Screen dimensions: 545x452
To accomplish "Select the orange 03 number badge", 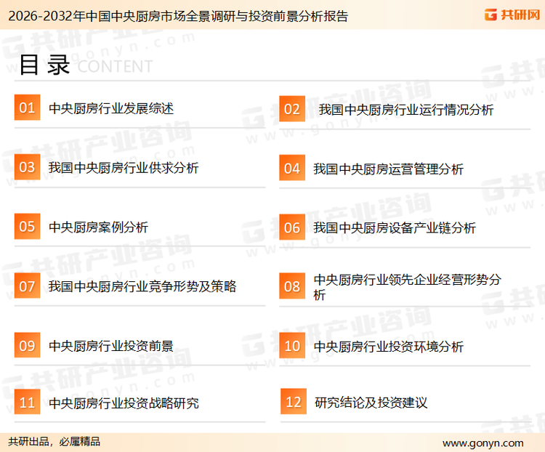I will (27, 167).
